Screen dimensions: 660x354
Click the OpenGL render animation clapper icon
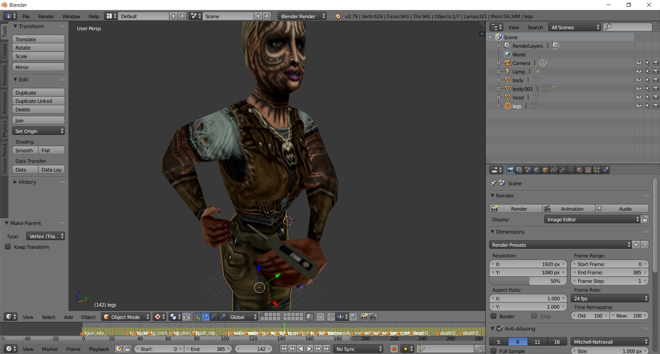coord(373,317)
